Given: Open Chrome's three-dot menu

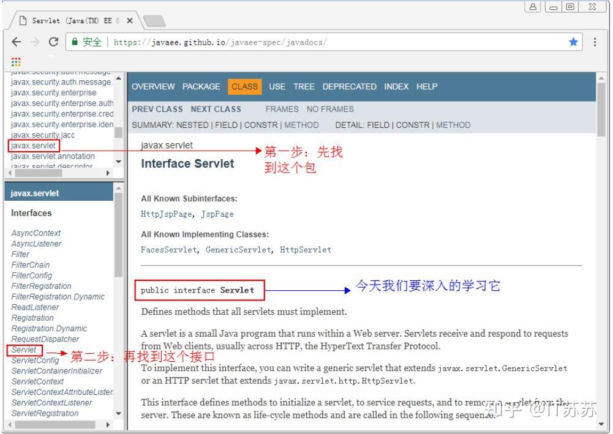Looking at the screenshot, I should click(x=596, y=42).
